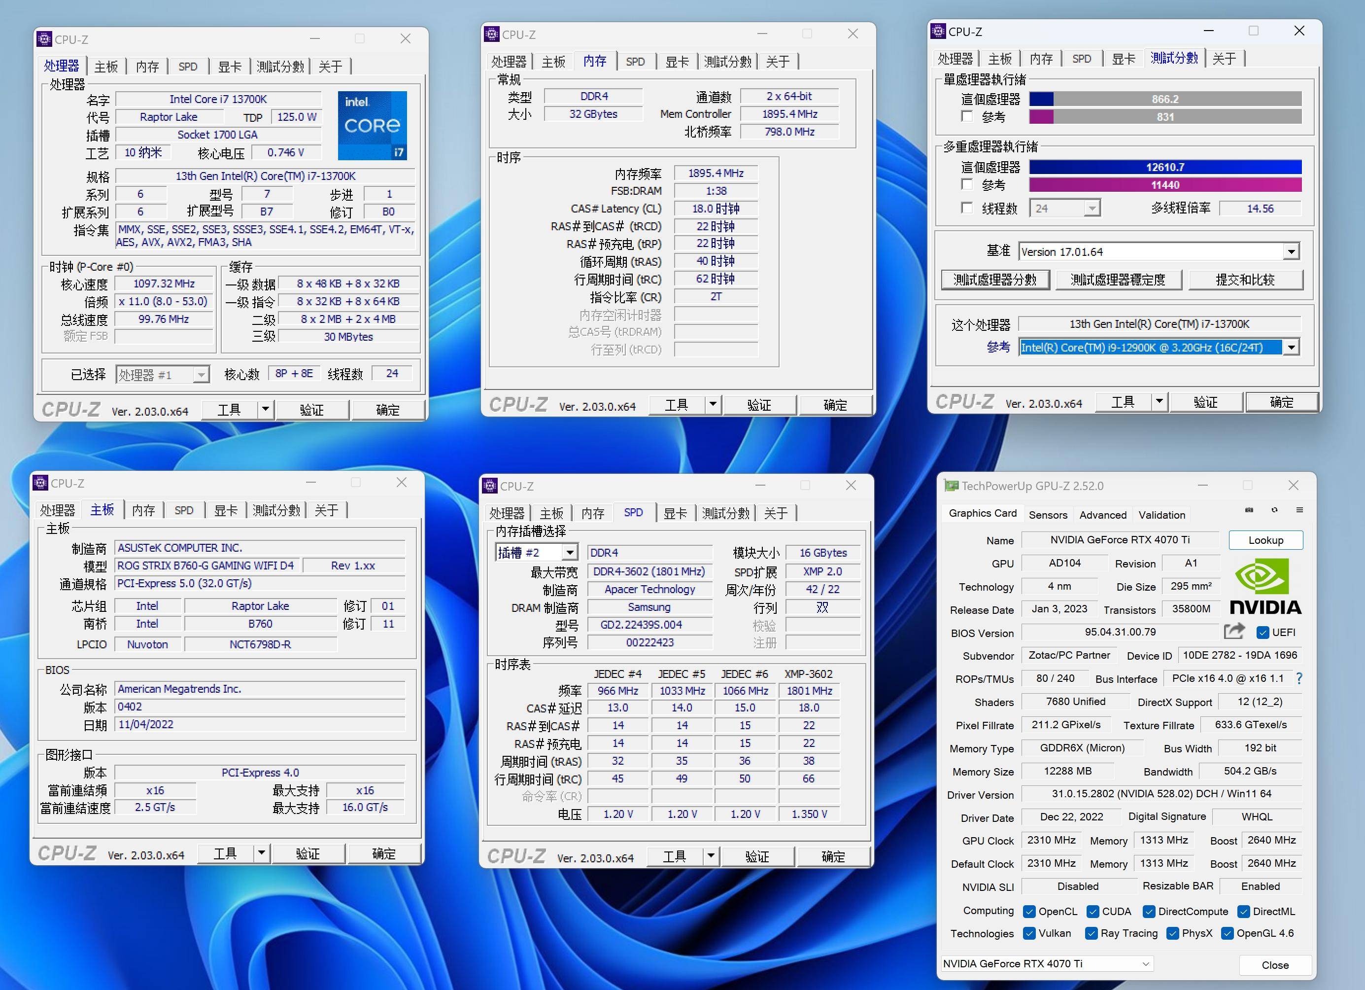Open 关于 tab in the SPD-tab window
Viewport: 1365px width, 990px height.
(776, 512)
